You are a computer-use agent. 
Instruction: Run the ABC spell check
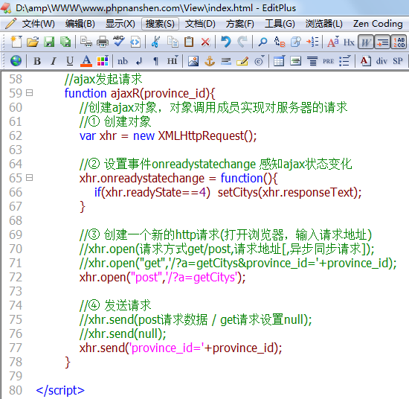point(119,42)
